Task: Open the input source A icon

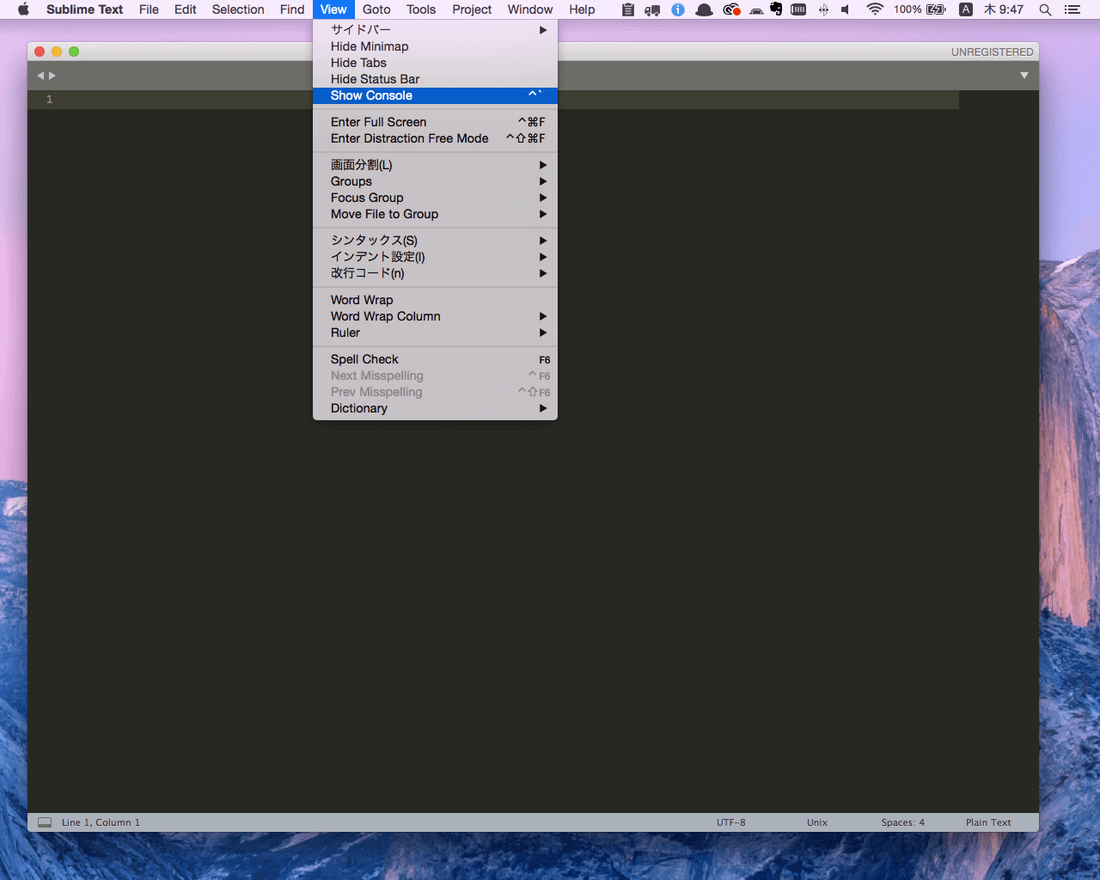Action: click(x=966, y=9)
